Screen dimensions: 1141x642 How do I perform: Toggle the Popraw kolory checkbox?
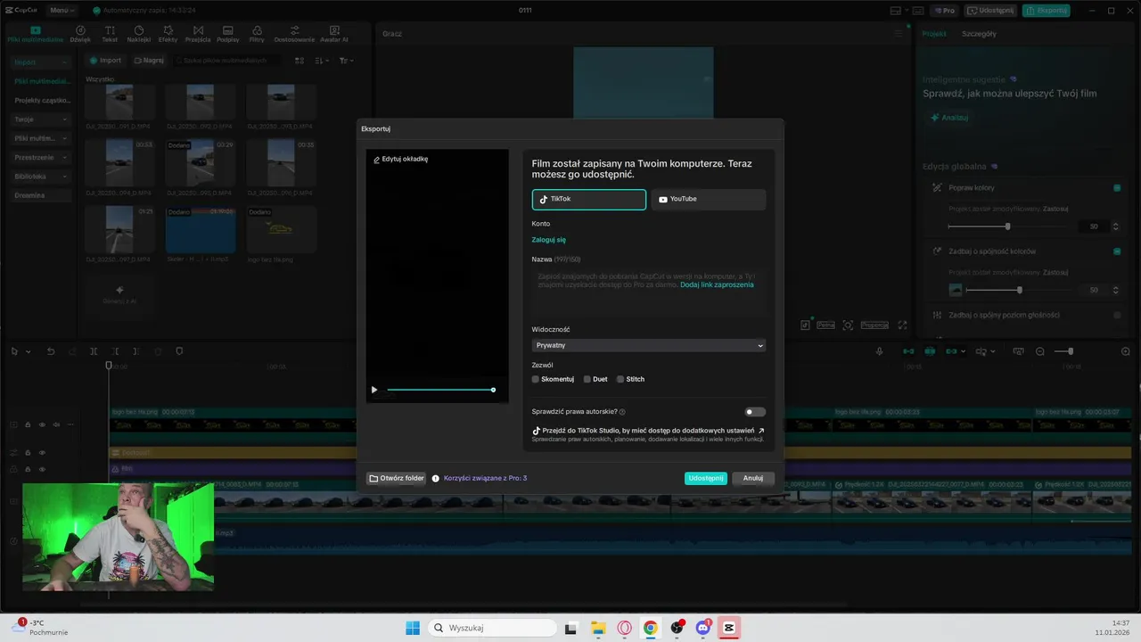click(x=1117, y=188)
